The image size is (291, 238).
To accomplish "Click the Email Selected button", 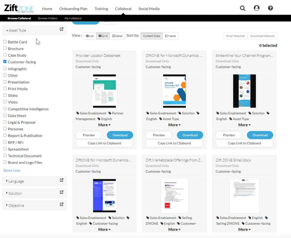I will (x=235, y=36).
